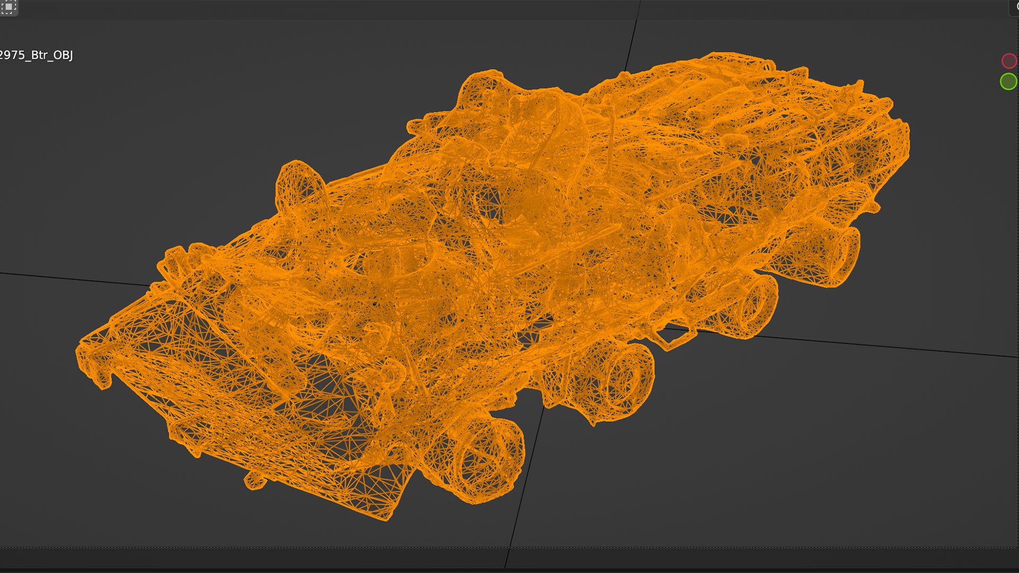The image size is (1019, 573).
Task: Click the partially visible top-right header button
Action: coord(1014,7)
